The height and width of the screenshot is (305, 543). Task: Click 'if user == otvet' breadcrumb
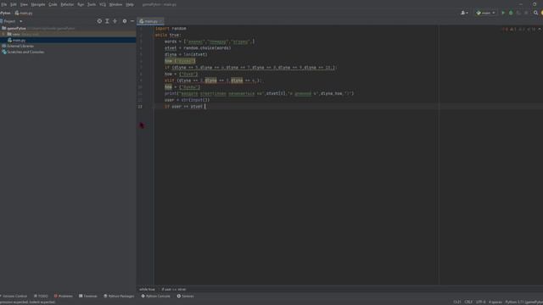174,290
